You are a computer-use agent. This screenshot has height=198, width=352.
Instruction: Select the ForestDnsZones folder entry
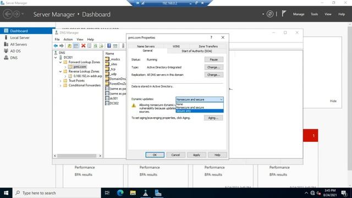point(116,84)
